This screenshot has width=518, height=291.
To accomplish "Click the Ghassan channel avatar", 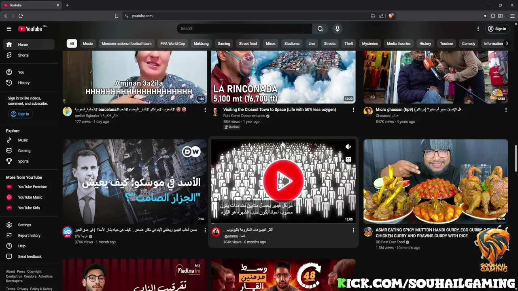I will click(368, 112).
